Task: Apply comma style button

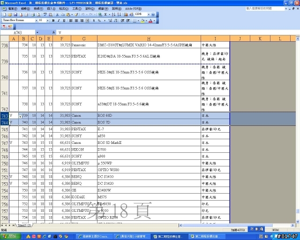Action: pyautogui.click(x=105, y=21)
